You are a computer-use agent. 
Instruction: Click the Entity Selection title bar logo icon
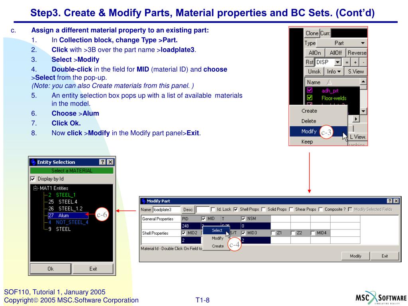33,162
